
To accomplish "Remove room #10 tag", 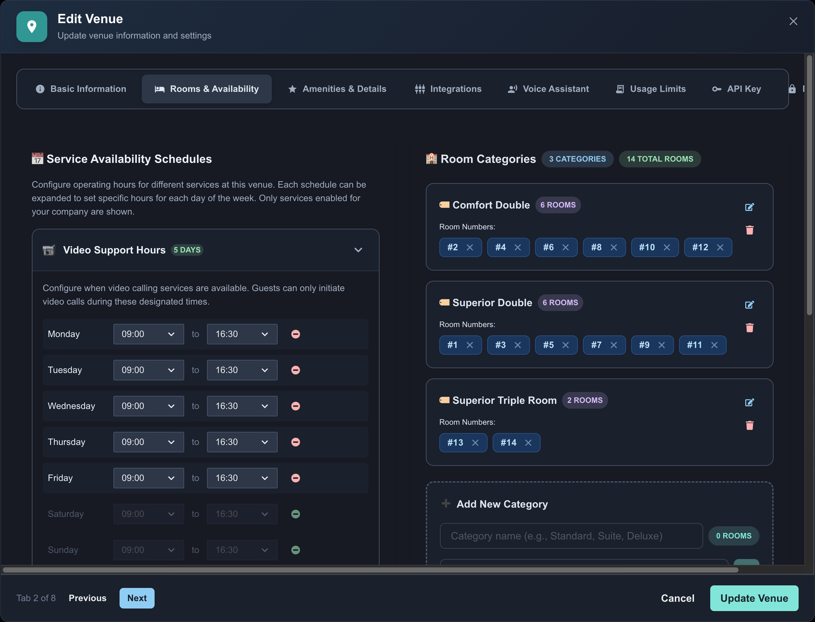I will 667,247.
